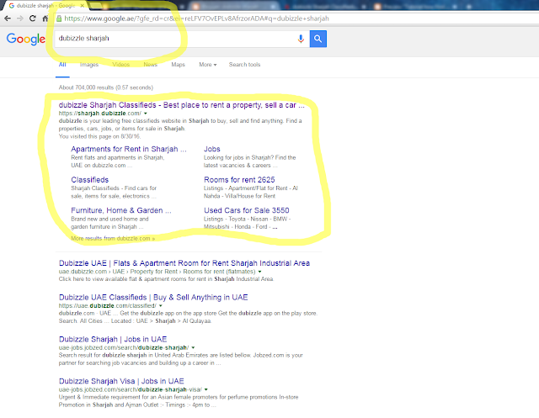The width and height of the screenshot is (539, 418).
Task: Open Flats & Apartment Room for Rent result
Action: 184,263
